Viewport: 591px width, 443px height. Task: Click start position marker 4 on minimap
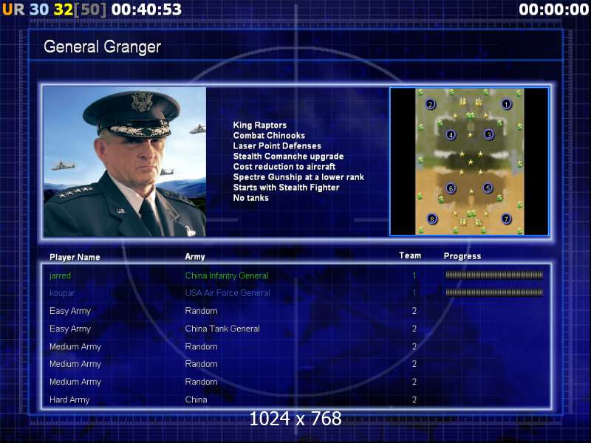(451, 134)
